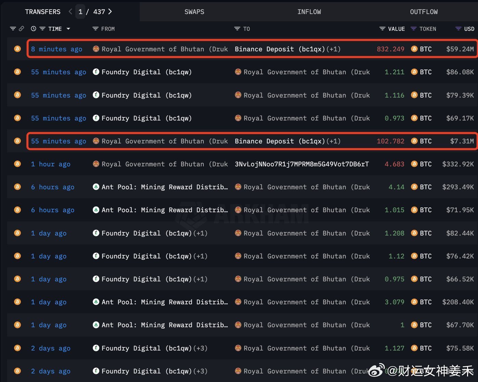This screenshot has width=478, height=382.
Task: Select the USD amount $71.95K
Action: (460, 210)
